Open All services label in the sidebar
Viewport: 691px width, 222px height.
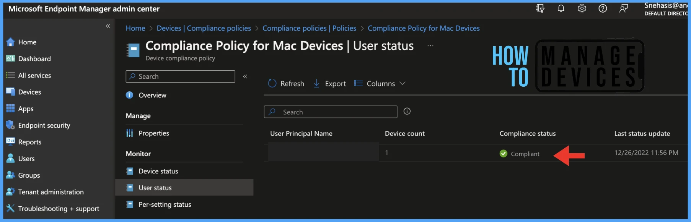coord(34,75)
